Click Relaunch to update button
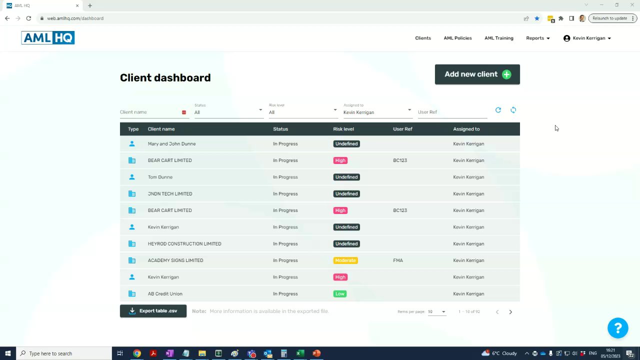Viewport: 640px width, 360px height. [612, 18]
